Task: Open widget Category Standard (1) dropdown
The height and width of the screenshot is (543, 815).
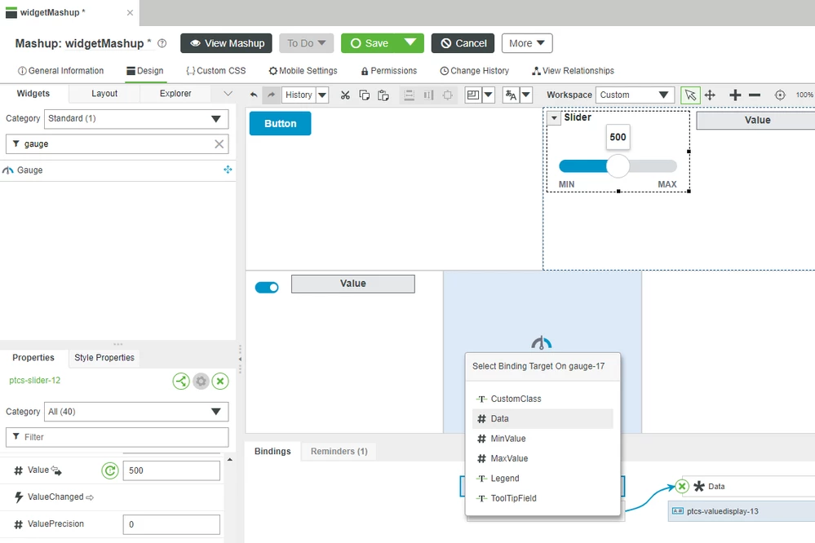Action: (x=136, y=118)
